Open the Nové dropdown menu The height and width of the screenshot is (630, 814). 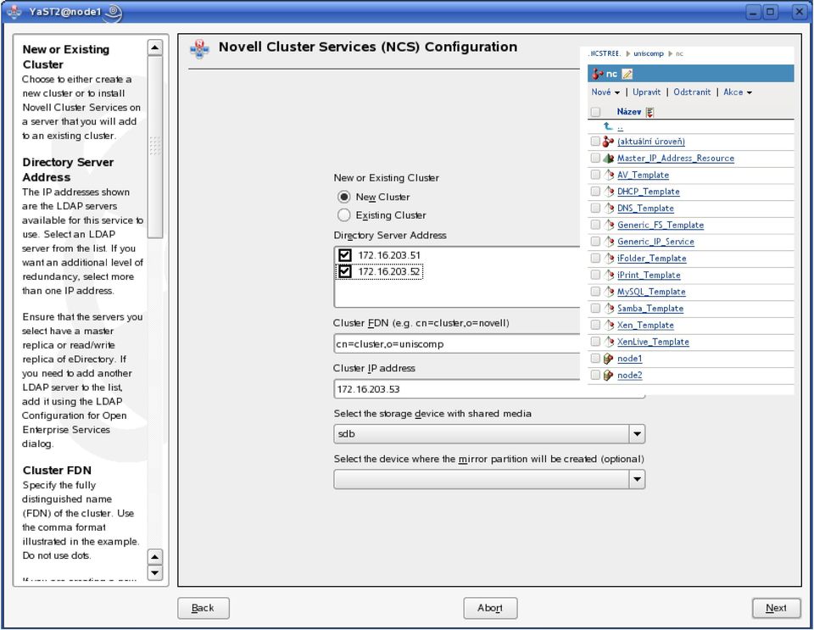tap(605, 92)
